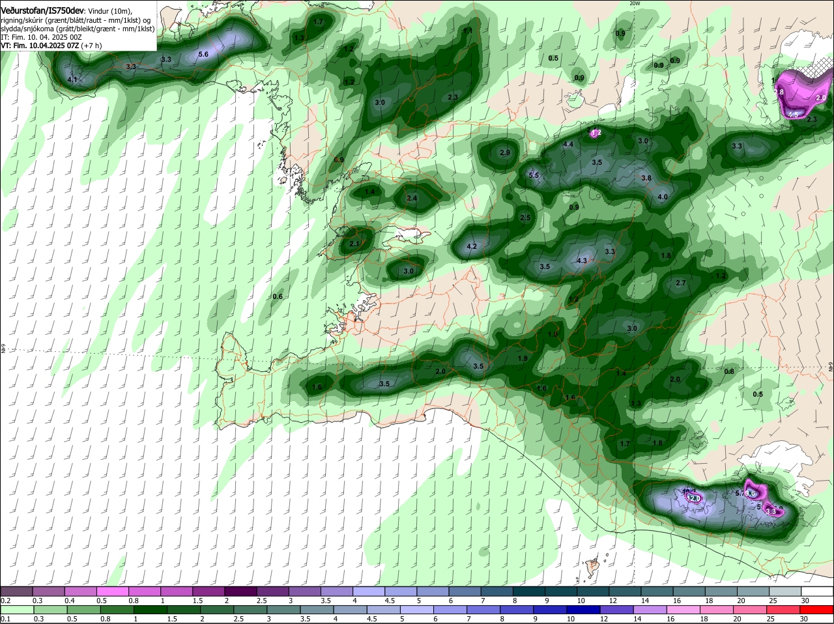The height and width of the screenshot is (624, 834).
Task: Select upper legend dark teal swatch starting at 8
Action: [x=528, y=591]
